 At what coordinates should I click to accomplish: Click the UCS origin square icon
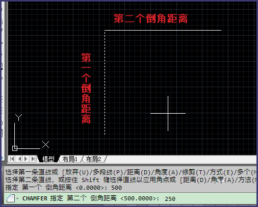coord(15,148)
